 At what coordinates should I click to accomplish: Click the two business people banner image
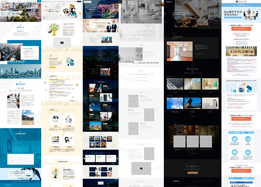point(101,26)
